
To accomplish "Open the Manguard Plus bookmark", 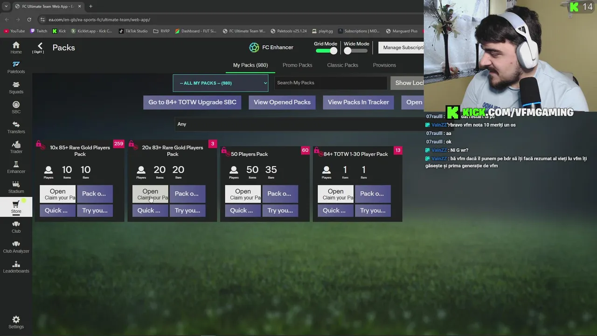I will point(402,31).
